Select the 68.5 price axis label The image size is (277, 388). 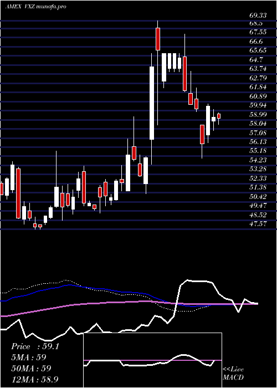pyautogui.click(x=256, y=23)
